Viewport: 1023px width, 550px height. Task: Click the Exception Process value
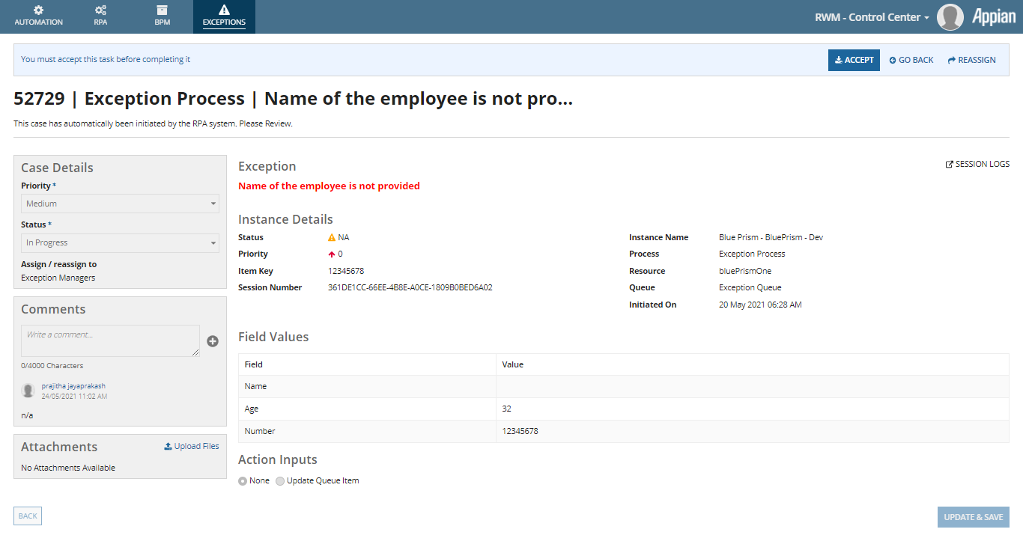tap(752, 254)
